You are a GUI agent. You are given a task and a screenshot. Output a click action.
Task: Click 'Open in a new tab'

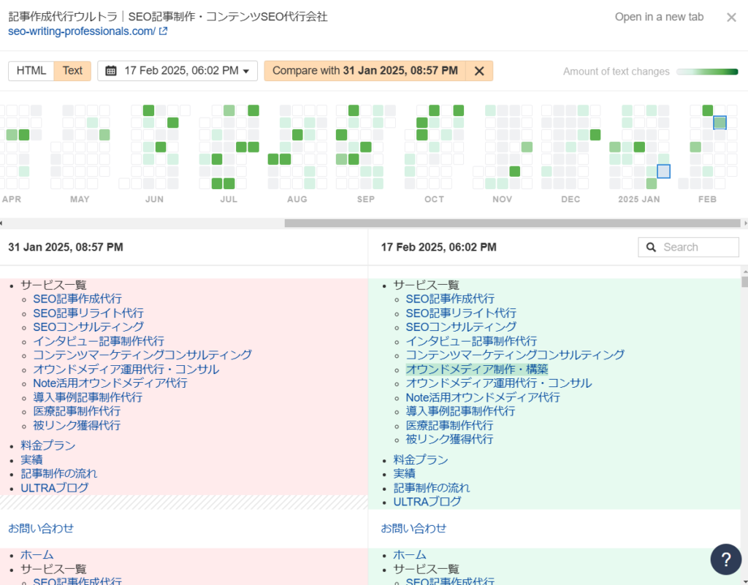click(x=658, y=17)
